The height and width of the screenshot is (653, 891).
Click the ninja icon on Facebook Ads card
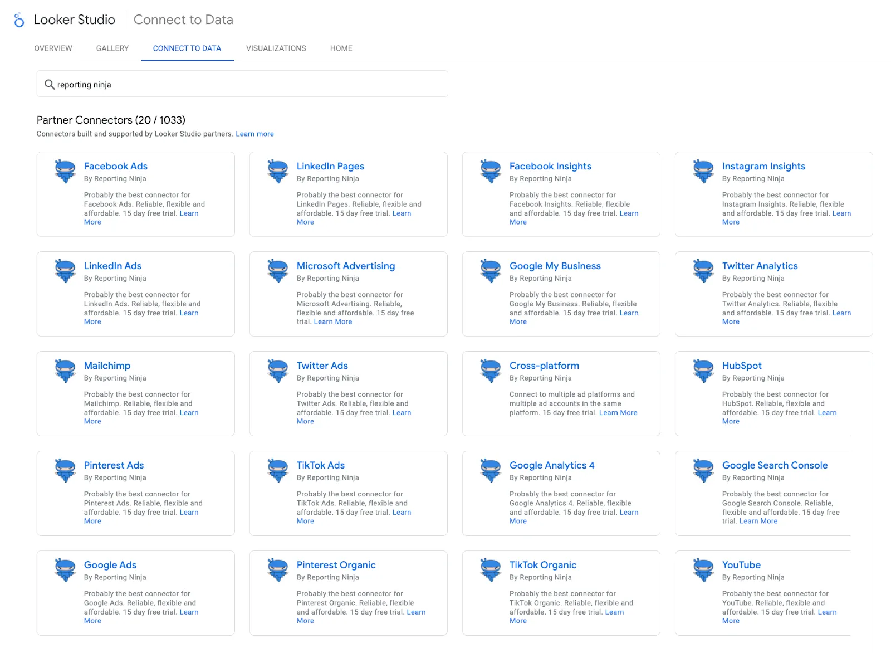[65, 172]
